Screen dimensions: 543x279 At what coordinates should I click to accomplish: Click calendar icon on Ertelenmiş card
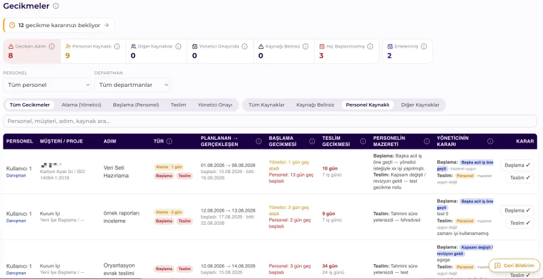click(x=390, y=46)
